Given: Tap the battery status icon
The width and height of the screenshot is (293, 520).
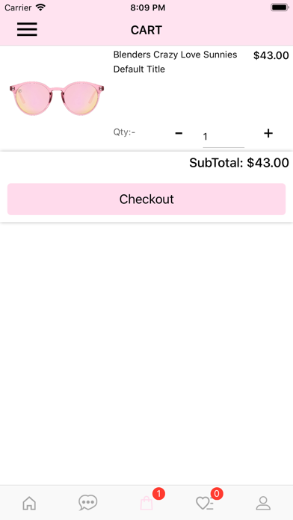Looking at the screenshot, I should 280,7.
